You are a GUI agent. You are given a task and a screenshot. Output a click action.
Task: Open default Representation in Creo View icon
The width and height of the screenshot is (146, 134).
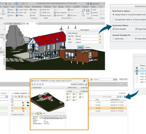tap(38, 113)
